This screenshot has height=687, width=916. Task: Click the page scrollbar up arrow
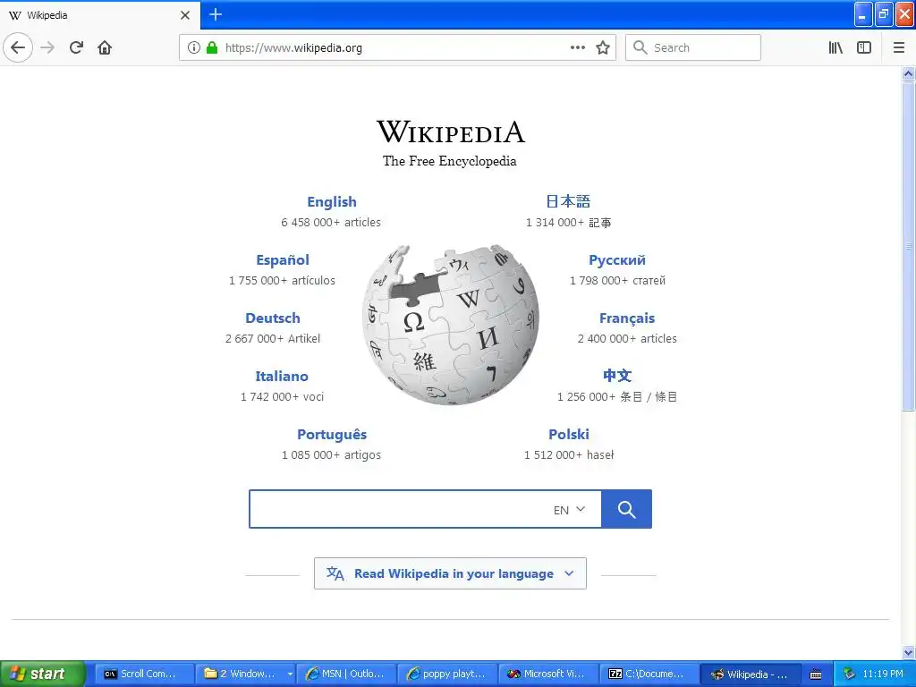click(x=908, y=73)
